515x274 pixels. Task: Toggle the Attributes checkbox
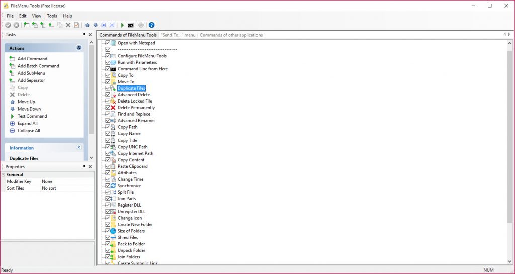[108, 173]
